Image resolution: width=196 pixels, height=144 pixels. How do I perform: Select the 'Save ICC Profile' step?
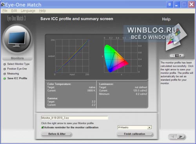(17, 78)
